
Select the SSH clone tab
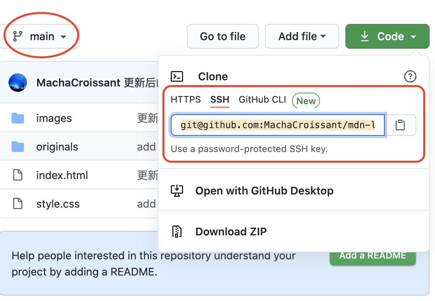(x=220, y=100)
